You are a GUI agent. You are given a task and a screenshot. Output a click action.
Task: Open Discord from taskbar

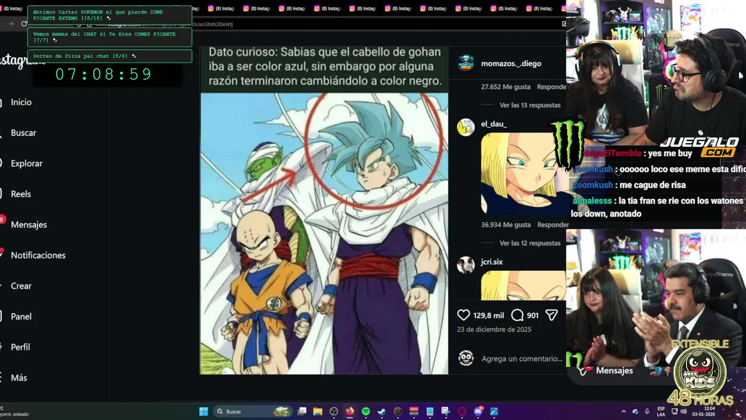[x=478, y=411]
